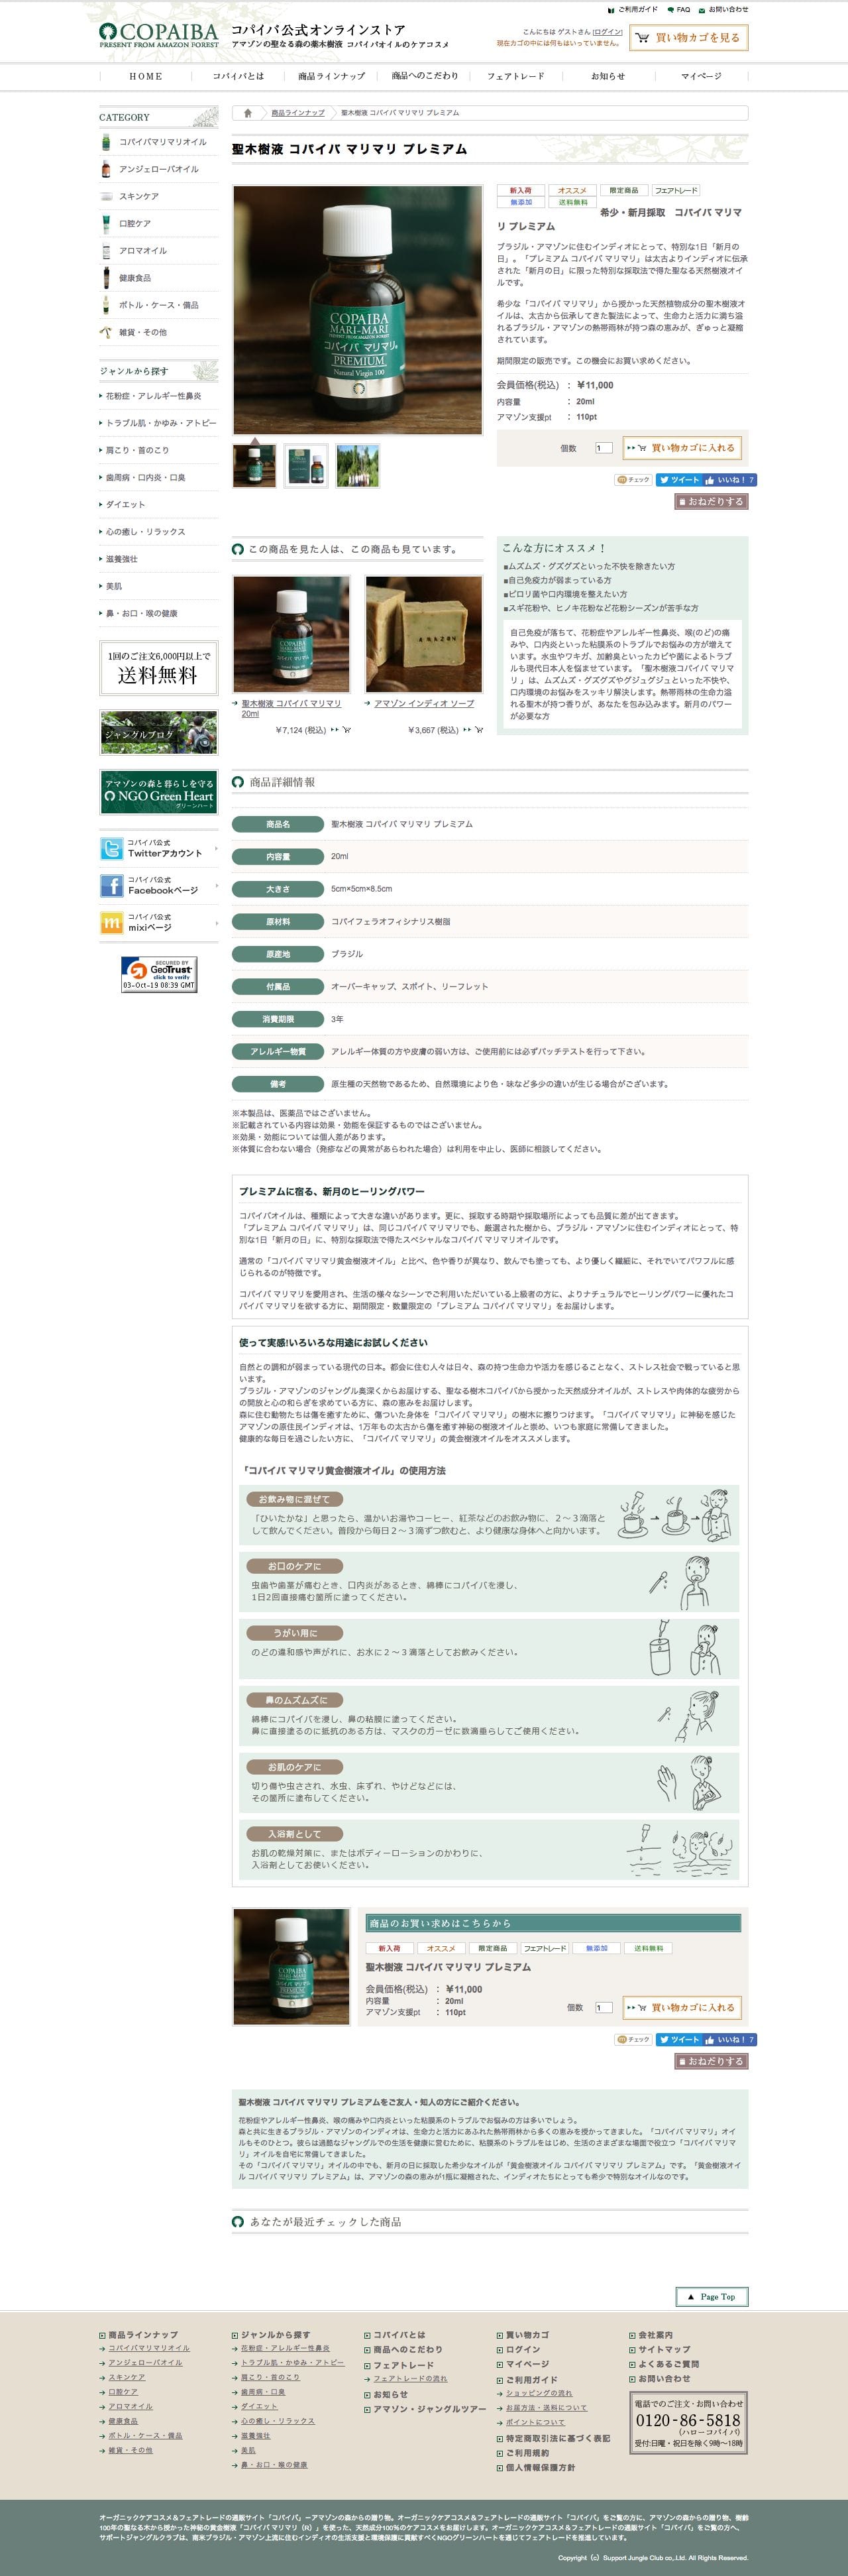Image resolution: width=848 pixels, height=2576 pixels.
Task: Click the アンジェローバオイル category icon
Action: click(106, 169)
